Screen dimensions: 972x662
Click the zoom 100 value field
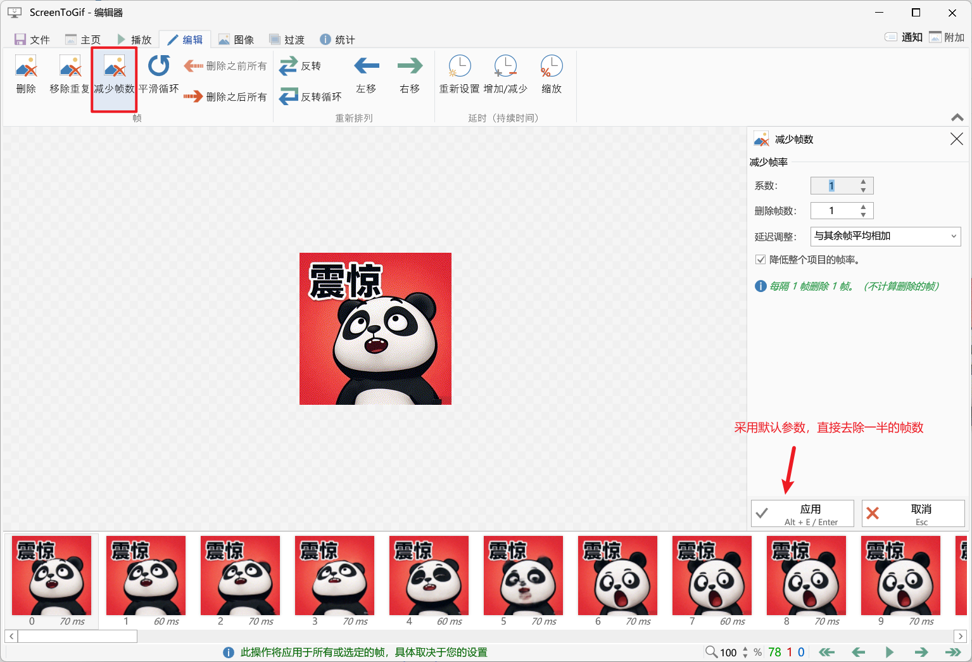729,652
